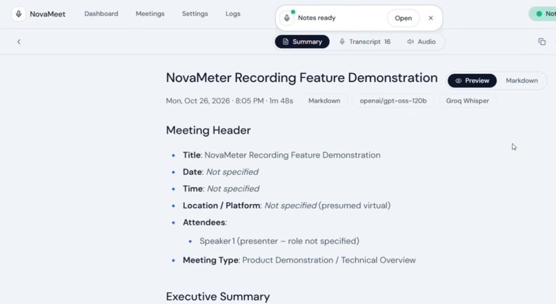This screenshot has height=304, width=556.
Task: Select the Preview view mode
Action: 472,81
